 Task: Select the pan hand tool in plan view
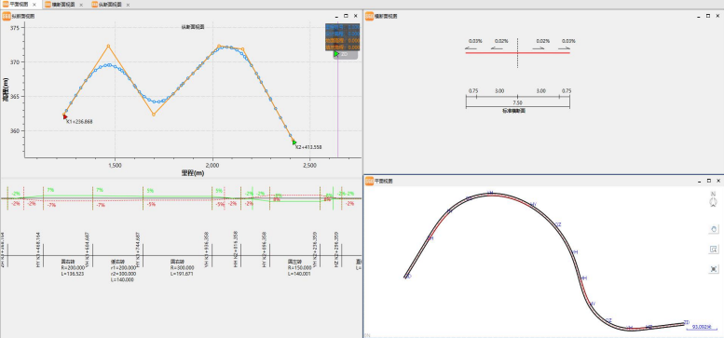[714, 229]
